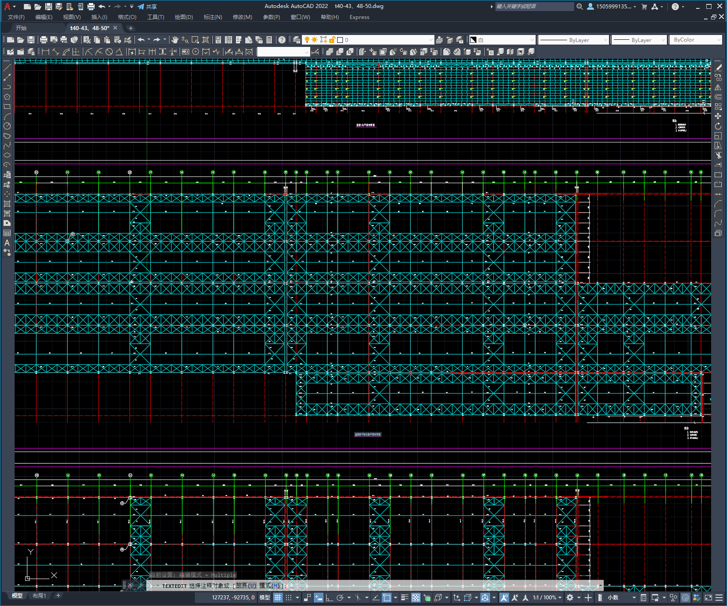
Task: Click the search magnifier icon in title bar
Action: [x=580, y=6]
